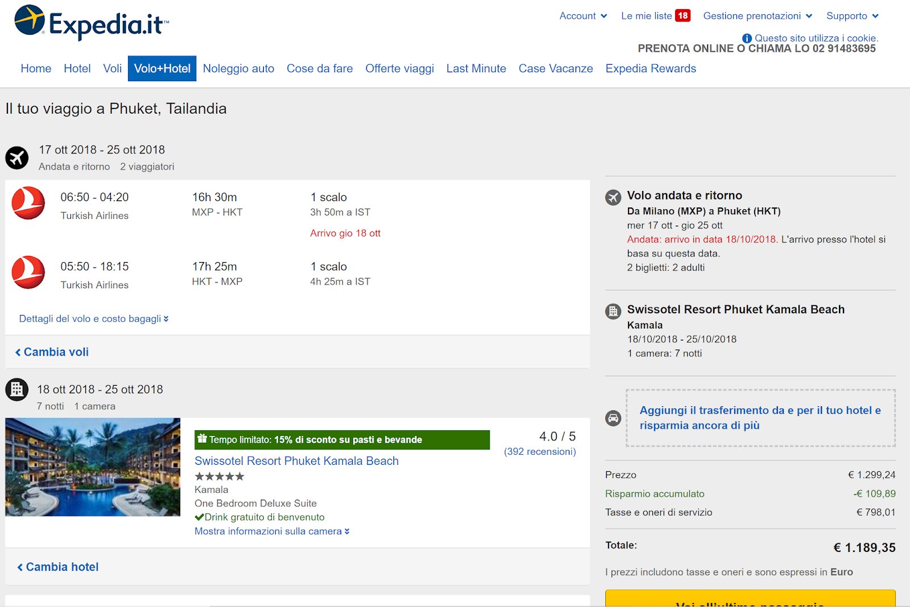Click the hotel section building icon
The image size is (910, 607).
[17, 389]
